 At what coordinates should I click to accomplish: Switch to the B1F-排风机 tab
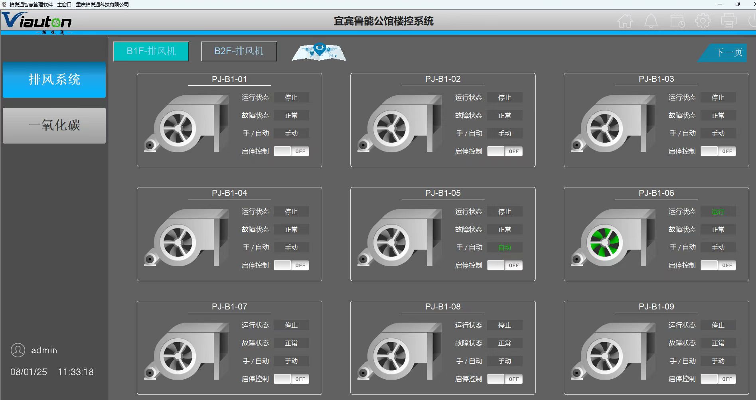(x=151, y=51)
